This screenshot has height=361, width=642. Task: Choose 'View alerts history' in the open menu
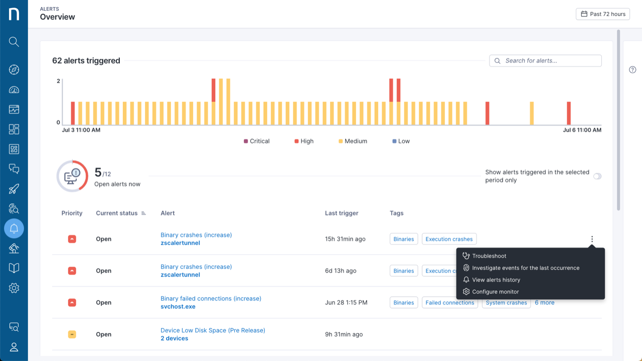pos(496,279)
